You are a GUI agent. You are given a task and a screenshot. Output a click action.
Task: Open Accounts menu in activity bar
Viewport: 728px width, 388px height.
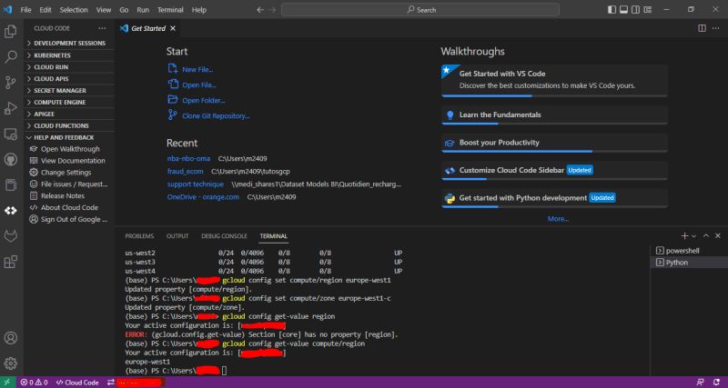[x=11, y=338]
